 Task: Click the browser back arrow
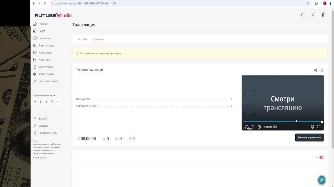click(x=33, y=3)
